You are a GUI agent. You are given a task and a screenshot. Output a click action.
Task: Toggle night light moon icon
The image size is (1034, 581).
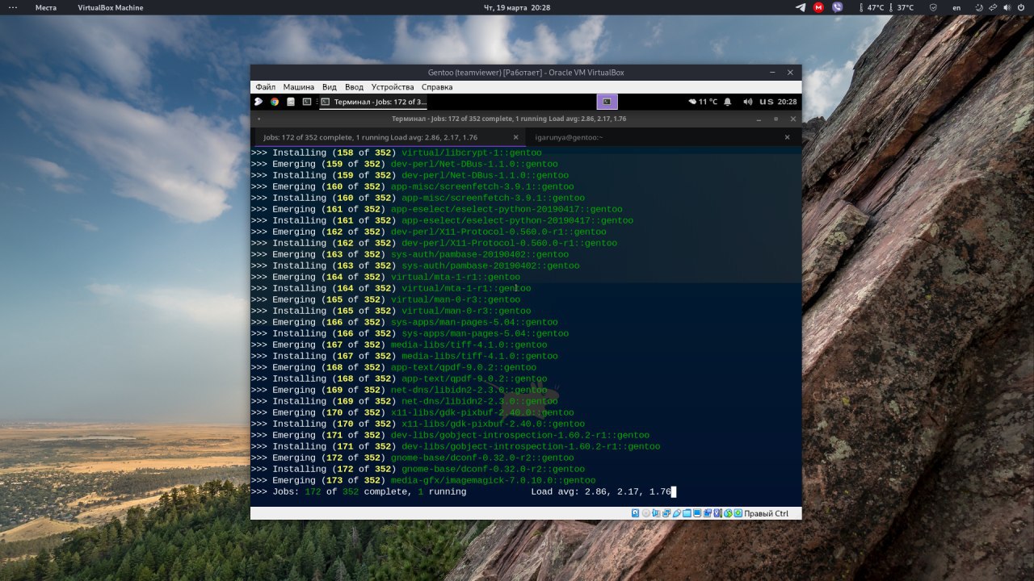click(x=980, y=7)
